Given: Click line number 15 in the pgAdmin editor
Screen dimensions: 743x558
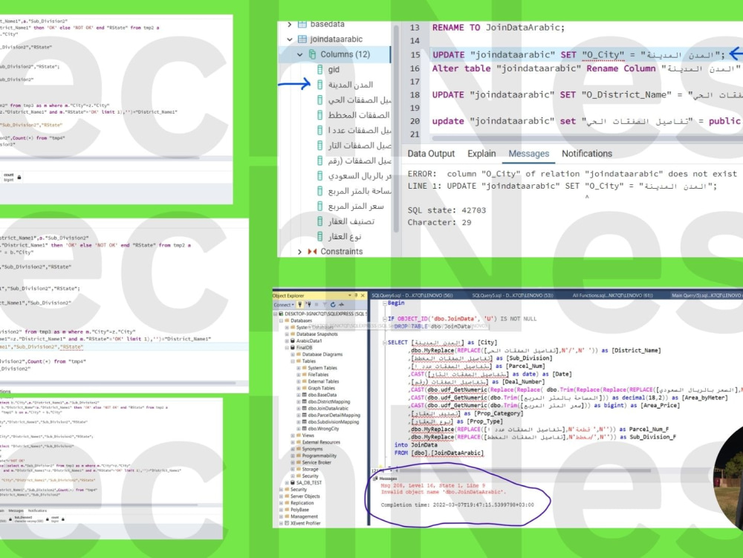Looking at the screenshot, I should [x=415, y=55].
